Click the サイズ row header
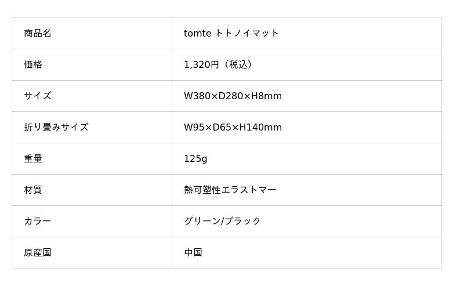This screenshot has height=286, width=464. (x=38, y=96)
